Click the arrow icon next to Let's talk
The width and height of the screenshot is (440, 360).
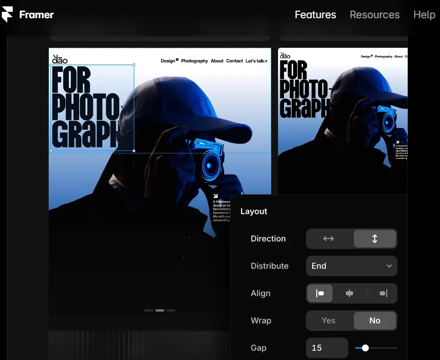(266, 60)
